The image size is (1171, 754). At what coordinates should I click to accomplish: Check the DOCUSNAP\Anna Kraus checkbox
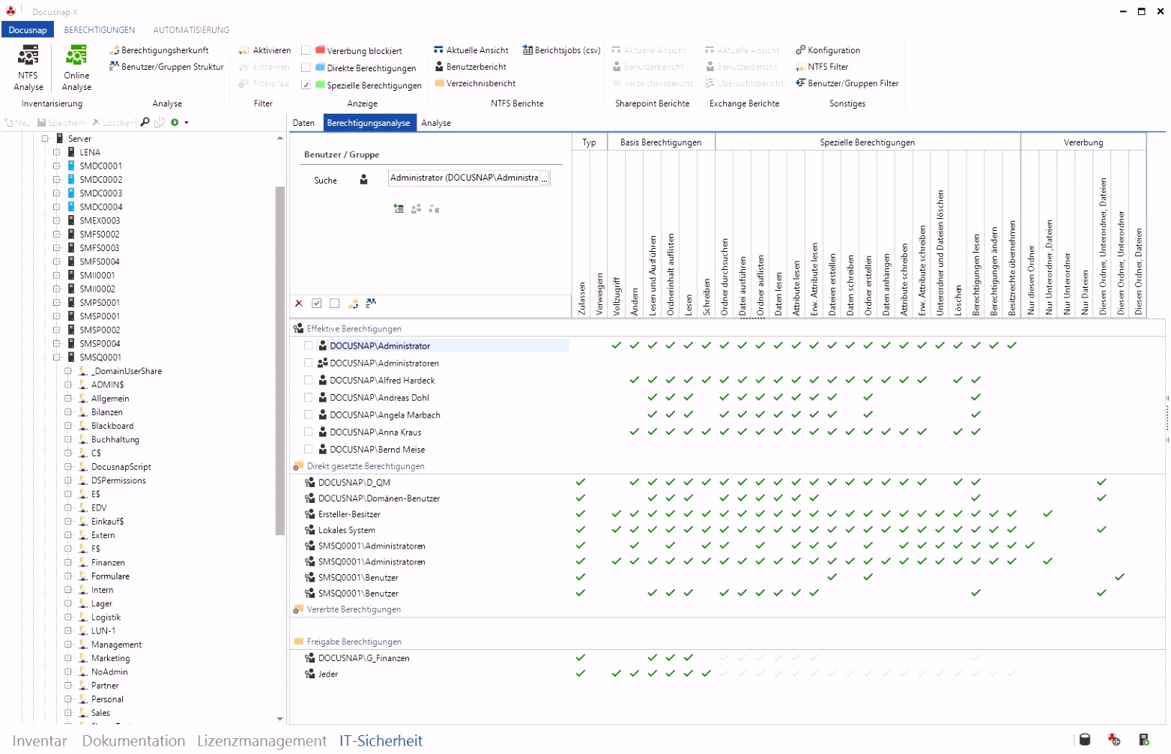click(x=309, y=432)
